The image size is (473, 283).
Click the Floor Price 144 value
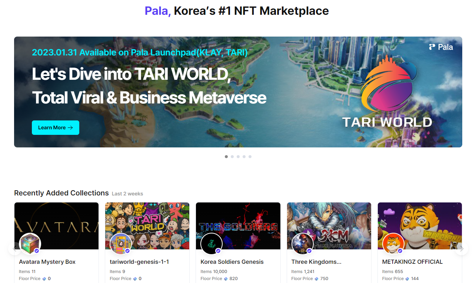[415, 279]
